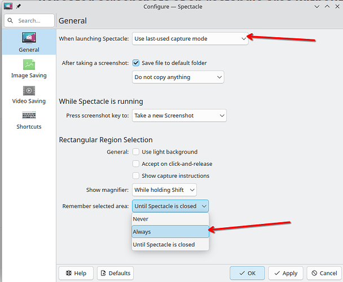Screen dimensions: 343x282
Task: Select 'Always' in the dropdown list
Action: (170, 232)
